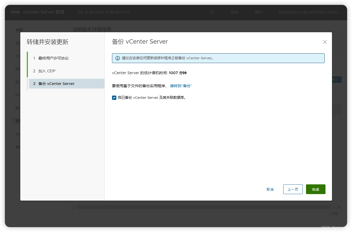Click the green Finish (完成) button
This screenshot has width=352, height=232.
point(315,189)
